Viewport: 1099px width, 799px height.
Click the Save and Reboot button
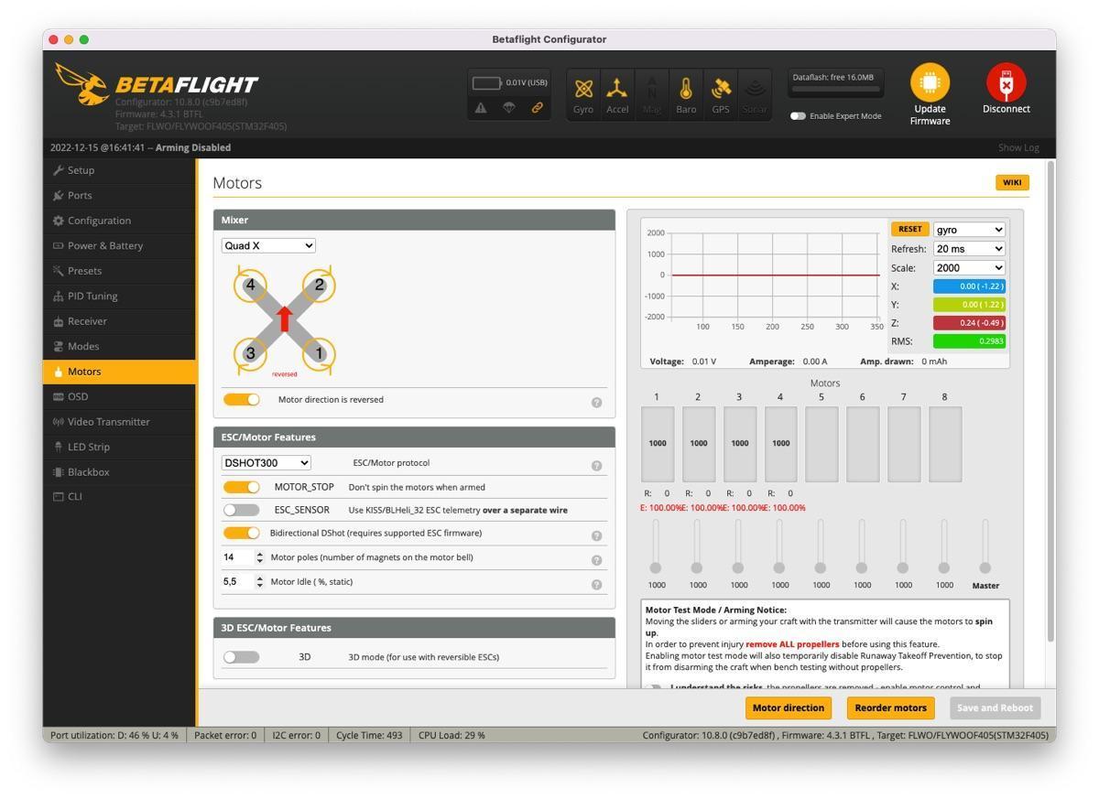tap(995, 707)
